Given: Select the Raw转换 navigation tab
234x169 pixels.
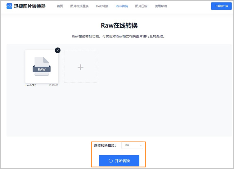Looking at the screenshot, I should [x=122, y=6].
